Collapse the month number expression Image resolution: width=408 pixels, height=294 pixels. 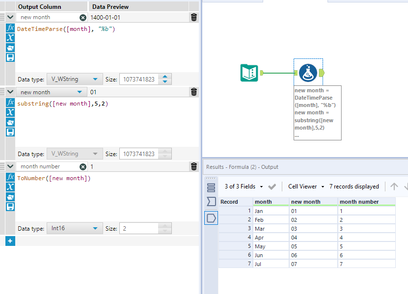(10, 167)
